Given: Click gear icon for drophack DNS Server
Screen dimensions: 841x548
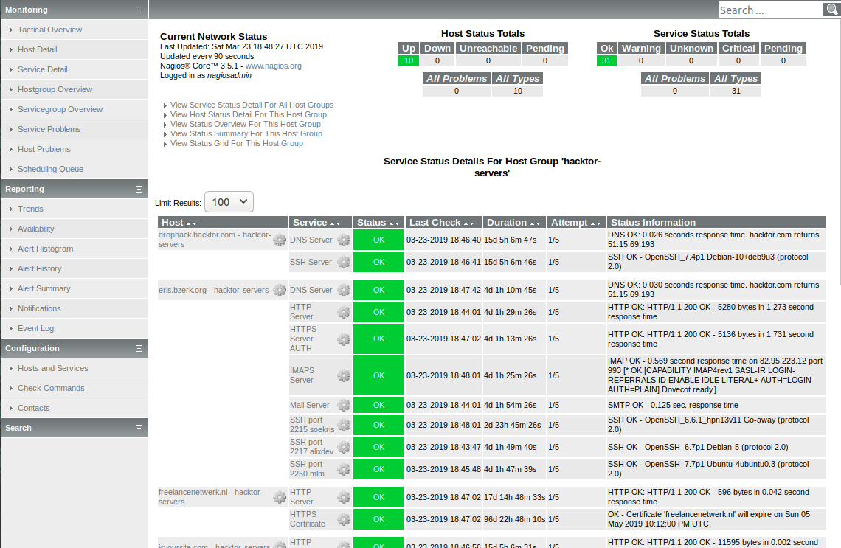Looking at the screenshot, I should coord(344,240).
